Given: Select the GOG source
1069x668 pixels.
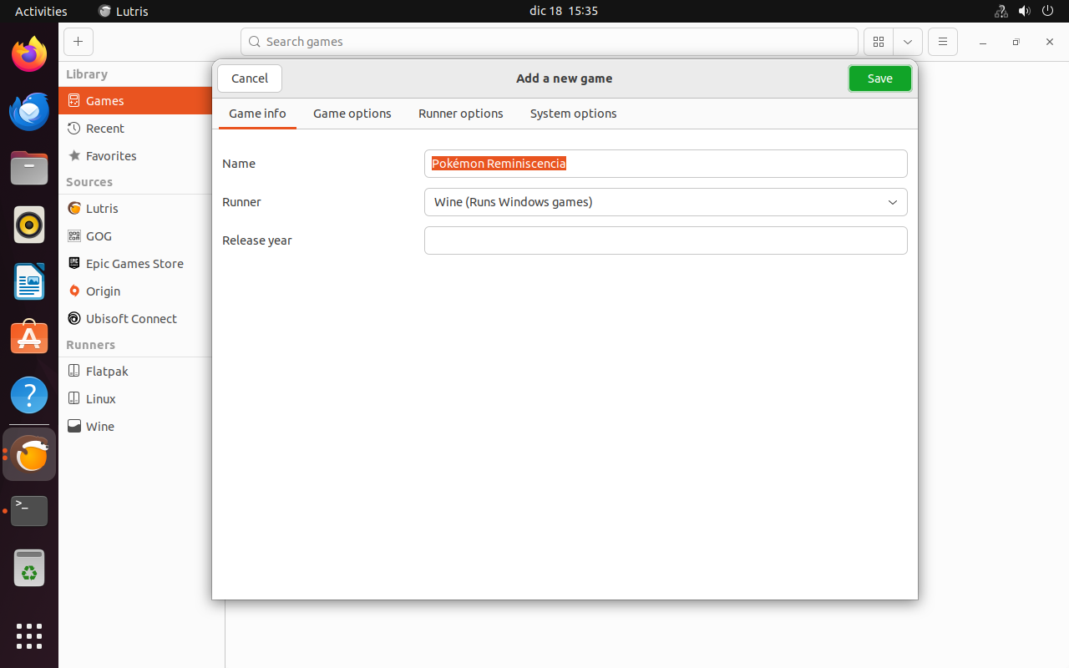Looking at the screenshot, I should (135, 235).
